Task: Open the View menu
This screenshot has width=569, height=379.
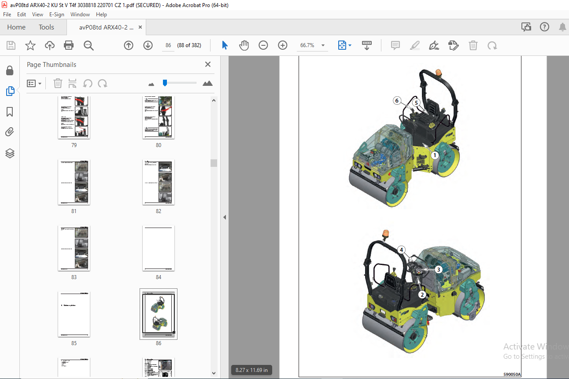Action: point(37,15)
